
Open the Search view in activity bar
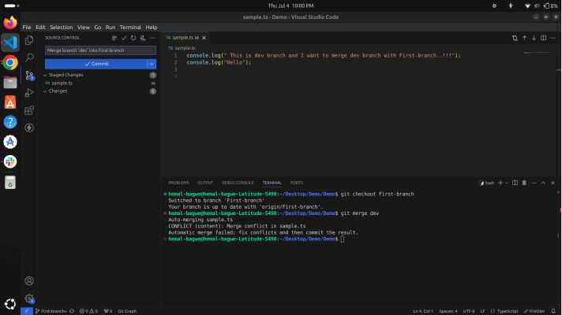(x=29, y=57)
